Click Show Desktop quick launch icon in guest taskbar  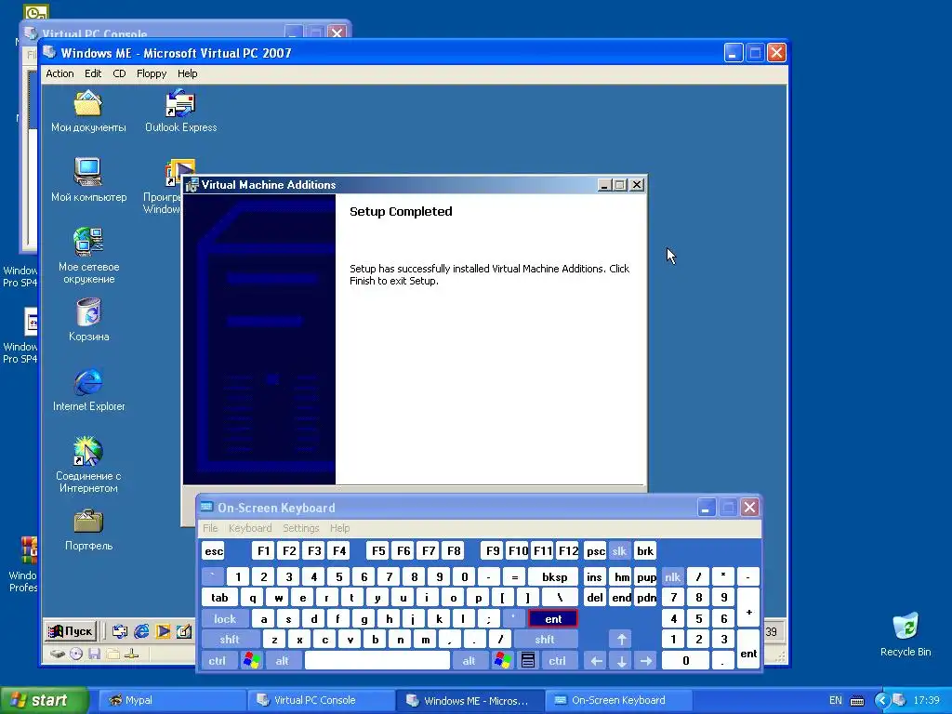point(184,631)
